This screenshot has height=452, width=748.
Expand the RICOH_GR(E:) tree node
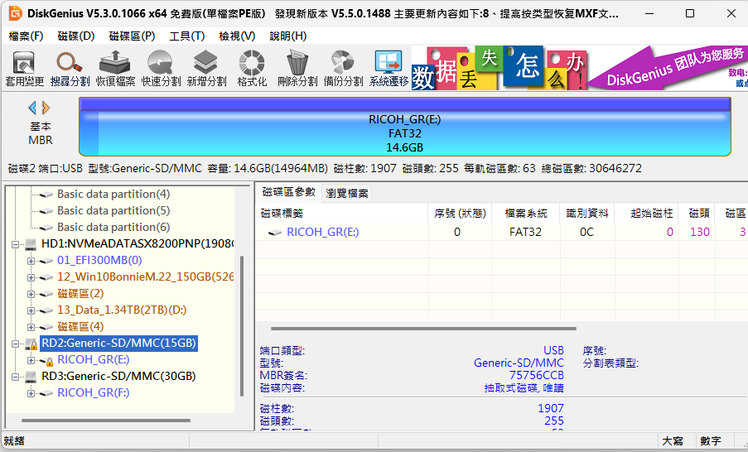point(31,360)
